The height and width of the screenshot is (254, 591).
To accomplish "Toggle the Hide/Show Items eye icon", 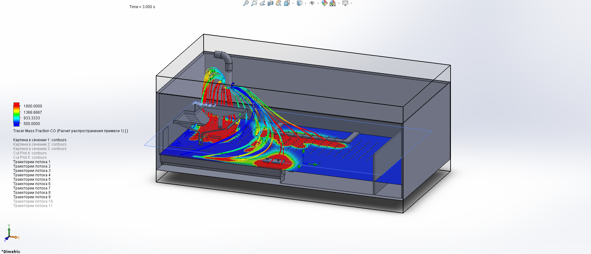I will (312, 3).
